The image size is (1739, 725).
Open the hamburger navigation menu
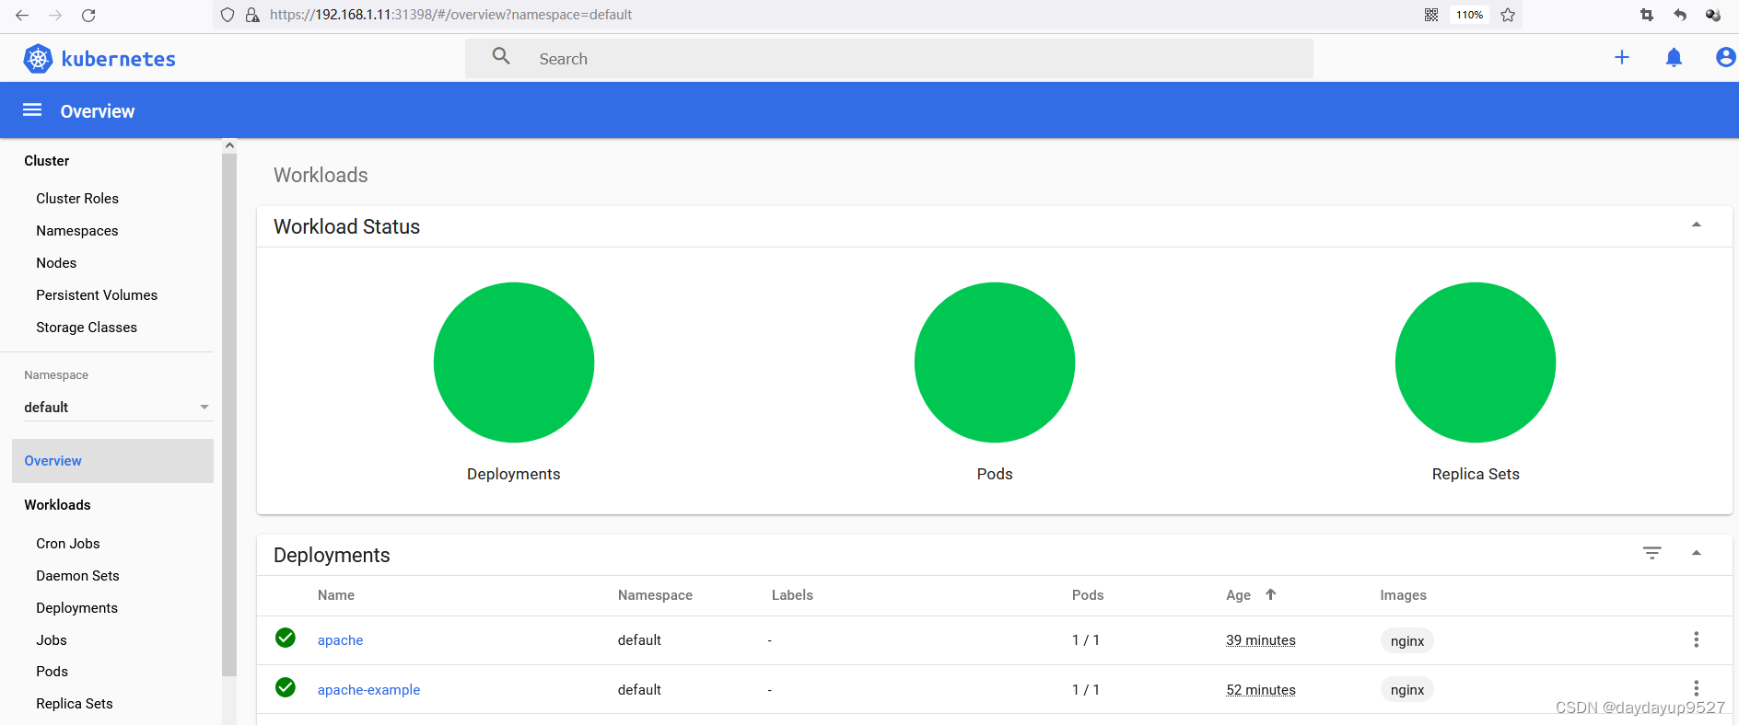pyautogui.click(x=32, y=110)
